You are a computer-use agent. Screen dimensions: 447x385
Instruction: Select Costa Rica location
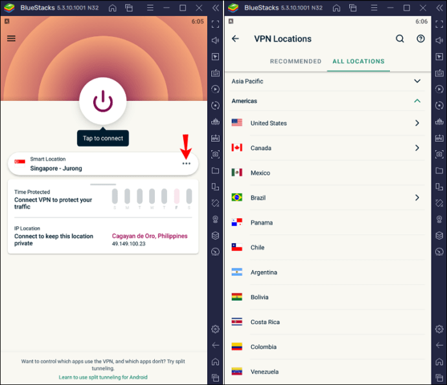point(327,322)
